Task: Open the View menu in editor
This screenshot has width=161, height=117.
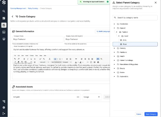Action: coord(22,56)
